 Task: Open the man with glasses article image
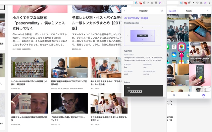pos(69,103)
